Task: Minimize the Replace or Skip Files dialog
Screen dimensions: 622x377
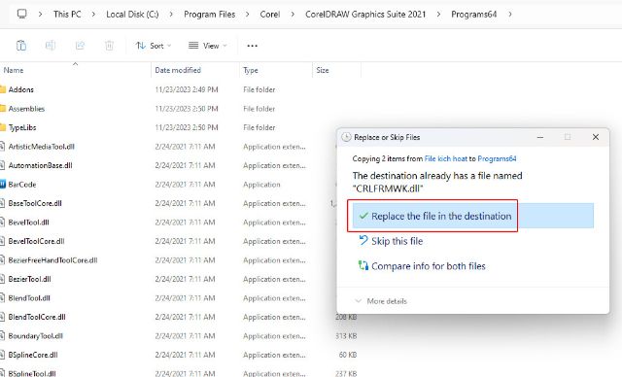Action: pyautogui.click(x=540, y=137)
